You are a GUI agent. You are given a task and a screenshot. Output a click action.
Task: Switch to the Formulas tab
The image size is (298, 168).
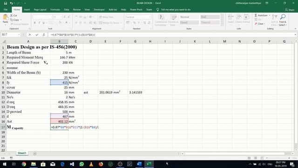[x=55, y=9]
